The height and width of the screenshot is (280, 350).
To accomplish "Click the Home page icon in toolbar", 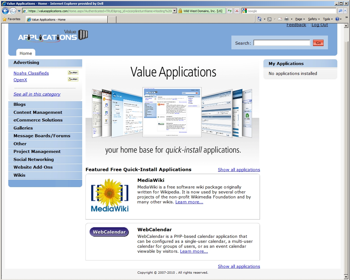I will (259, 19).
